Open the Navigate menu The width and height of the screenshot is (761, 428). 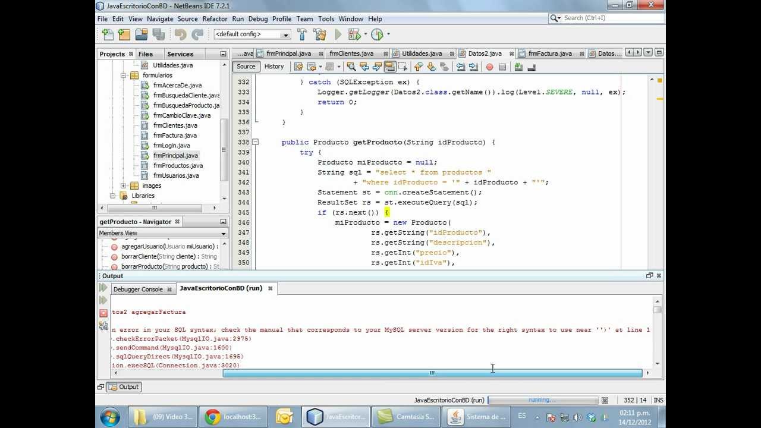160,19
